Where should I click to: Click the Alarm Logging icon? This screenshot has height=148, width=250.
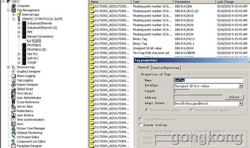[x=13, y=76]
